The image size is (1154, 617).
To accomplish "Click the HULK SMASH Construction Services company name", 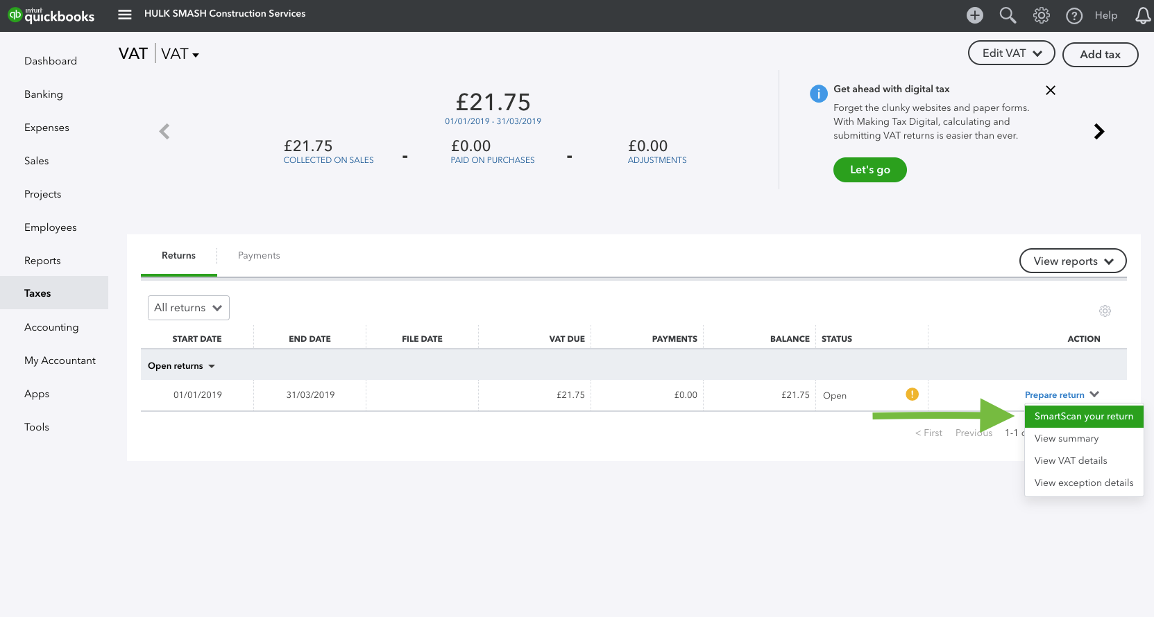I will pyautogui.click(x=225, y=14).
